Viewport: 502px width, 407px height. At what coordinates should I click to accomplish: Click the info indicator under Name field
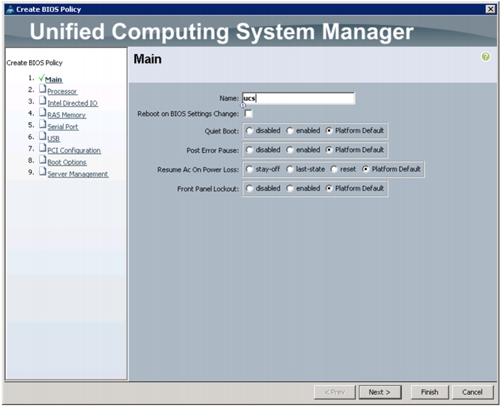tap(243, 105)
